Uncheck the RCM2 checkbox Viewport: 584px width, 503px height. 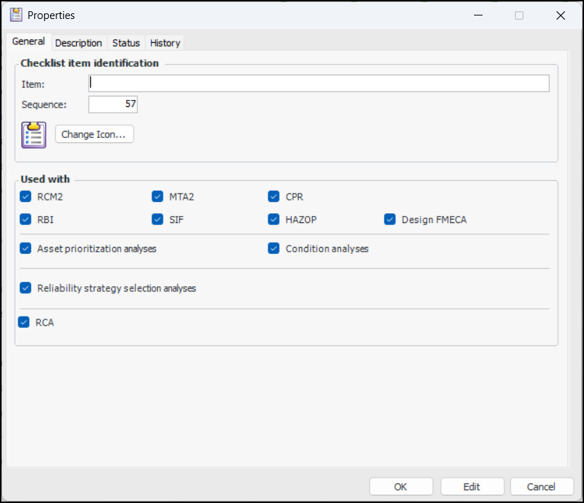tap(26, 197)
